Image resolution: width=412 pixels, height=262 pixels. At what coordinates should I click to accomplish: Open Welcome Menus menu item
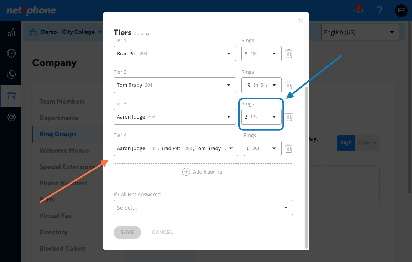(x=64, y=151)
